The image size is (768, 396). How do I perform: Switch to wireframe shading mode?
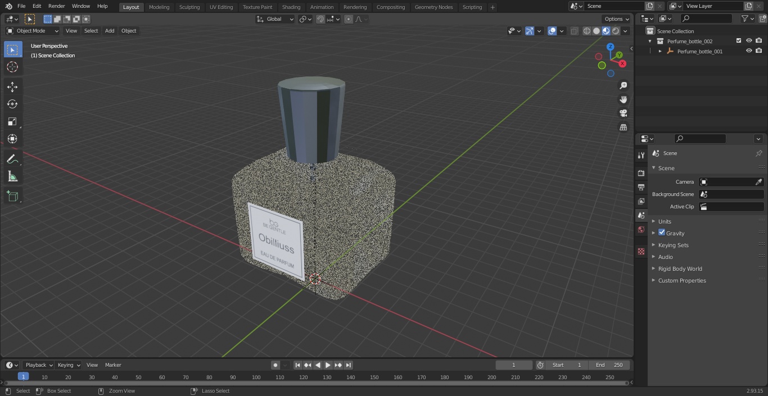(x=587, y=31)
